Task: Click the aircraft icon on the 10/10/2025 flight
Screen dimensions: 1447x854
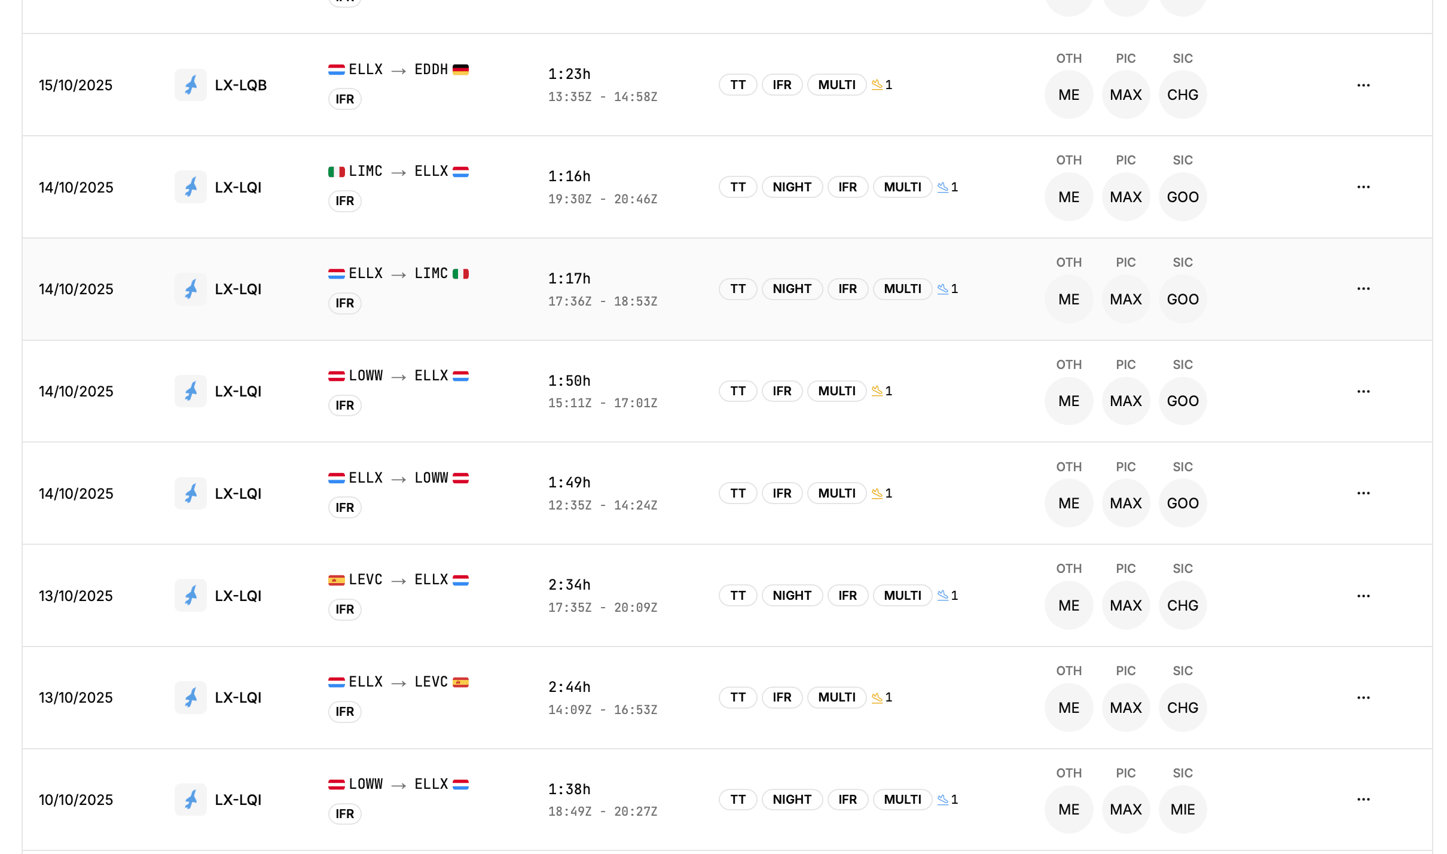Action: (191, 799)
